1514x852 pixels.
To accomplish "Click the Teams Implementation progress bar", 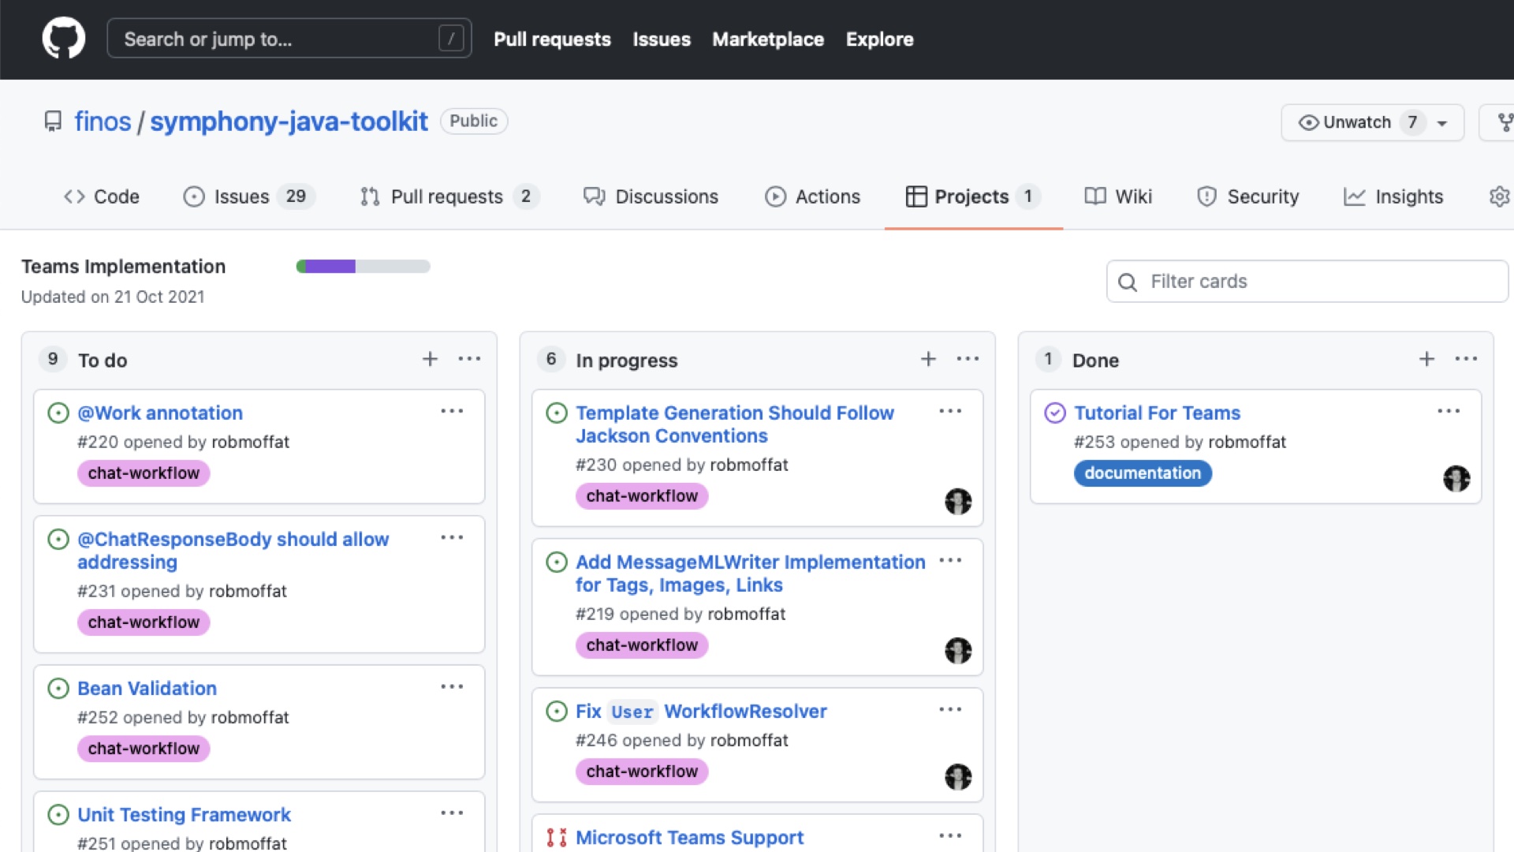I will (363, 267).
